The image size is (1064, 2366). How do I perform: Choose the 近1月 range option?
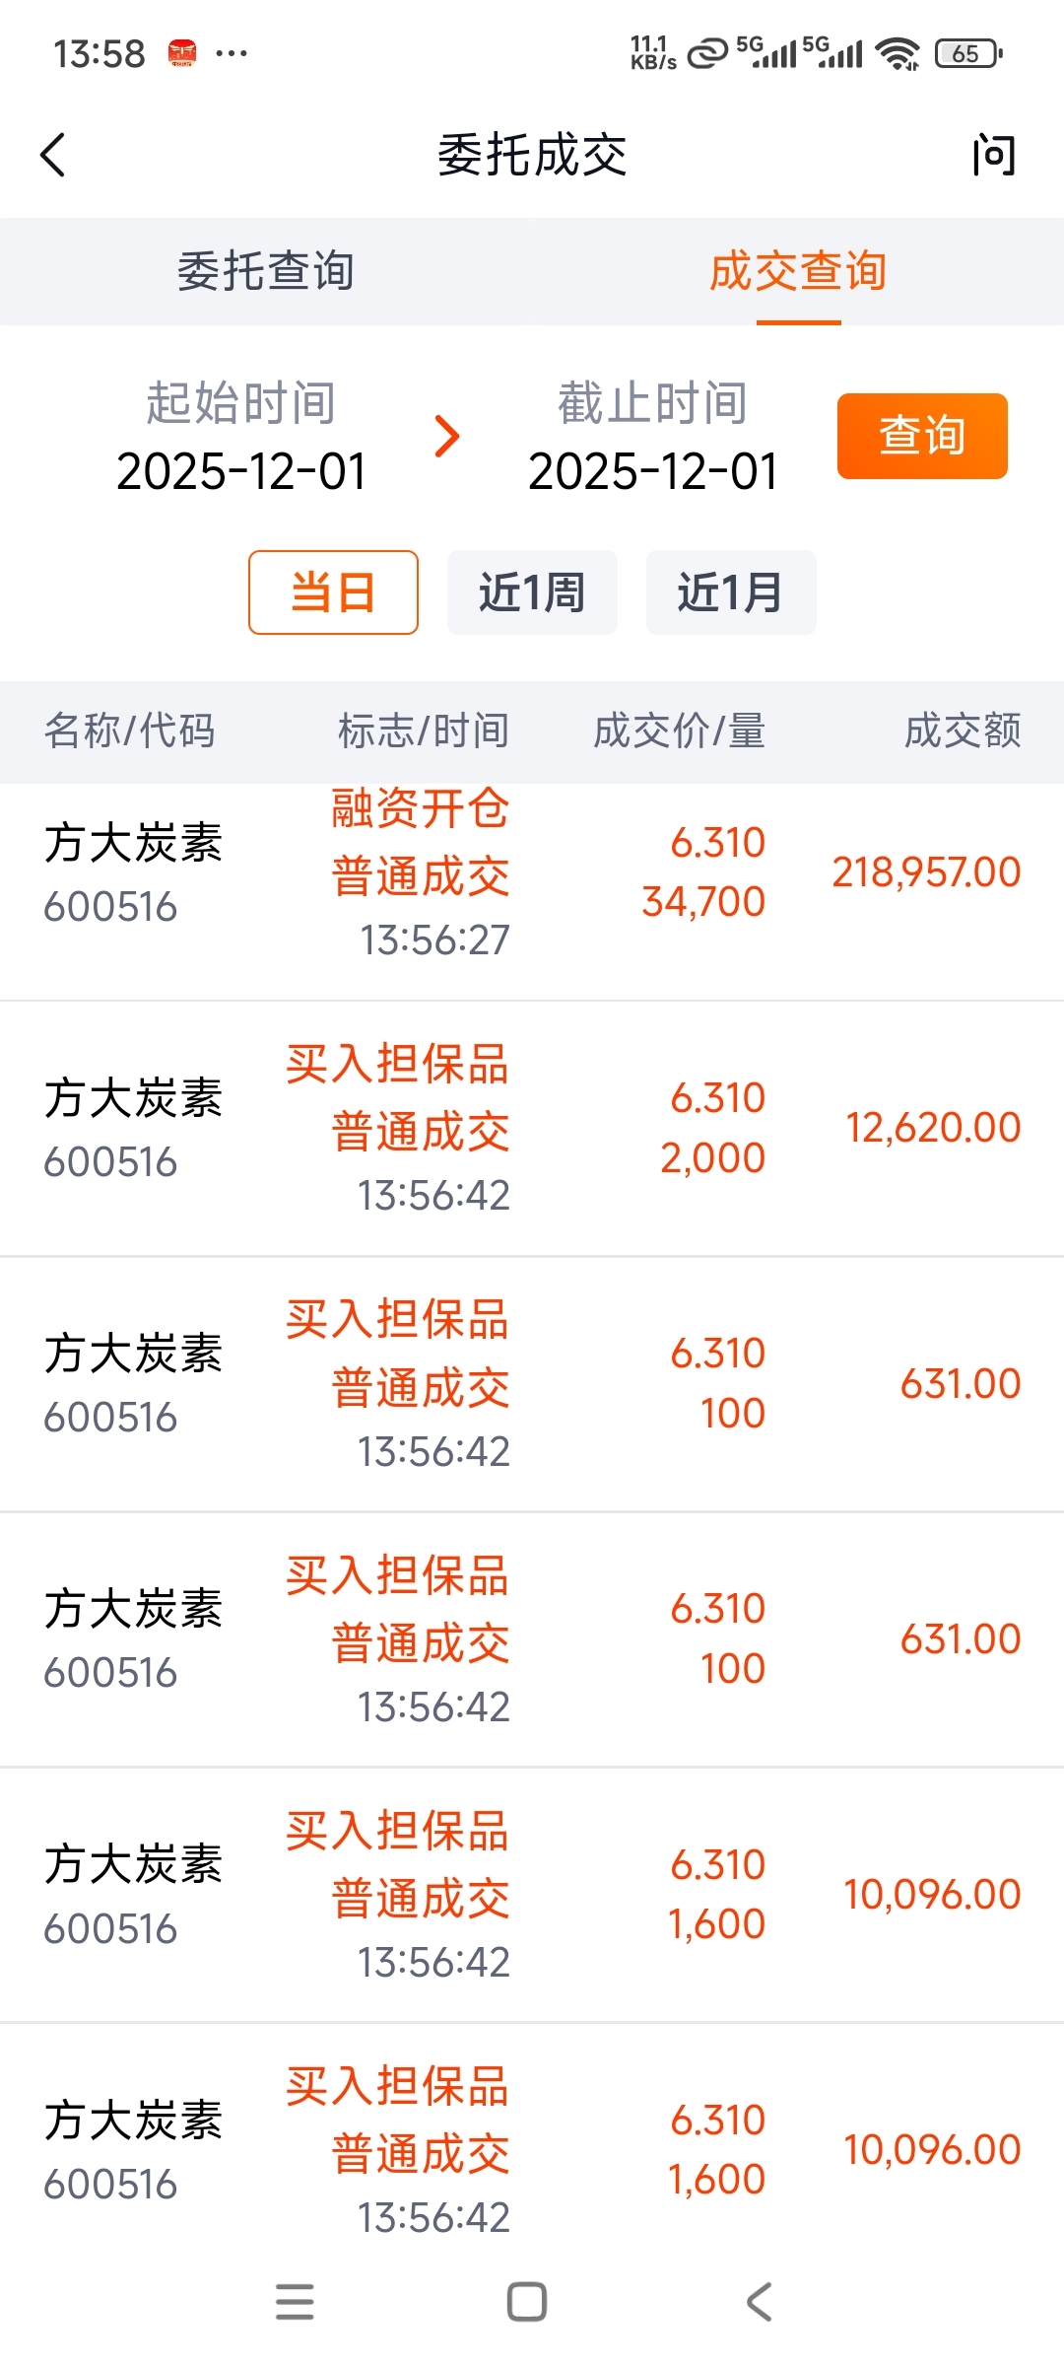point(730,592)
